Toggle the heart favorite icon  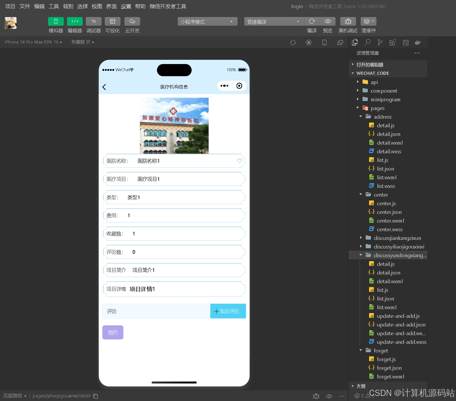(x=240, y=161)
